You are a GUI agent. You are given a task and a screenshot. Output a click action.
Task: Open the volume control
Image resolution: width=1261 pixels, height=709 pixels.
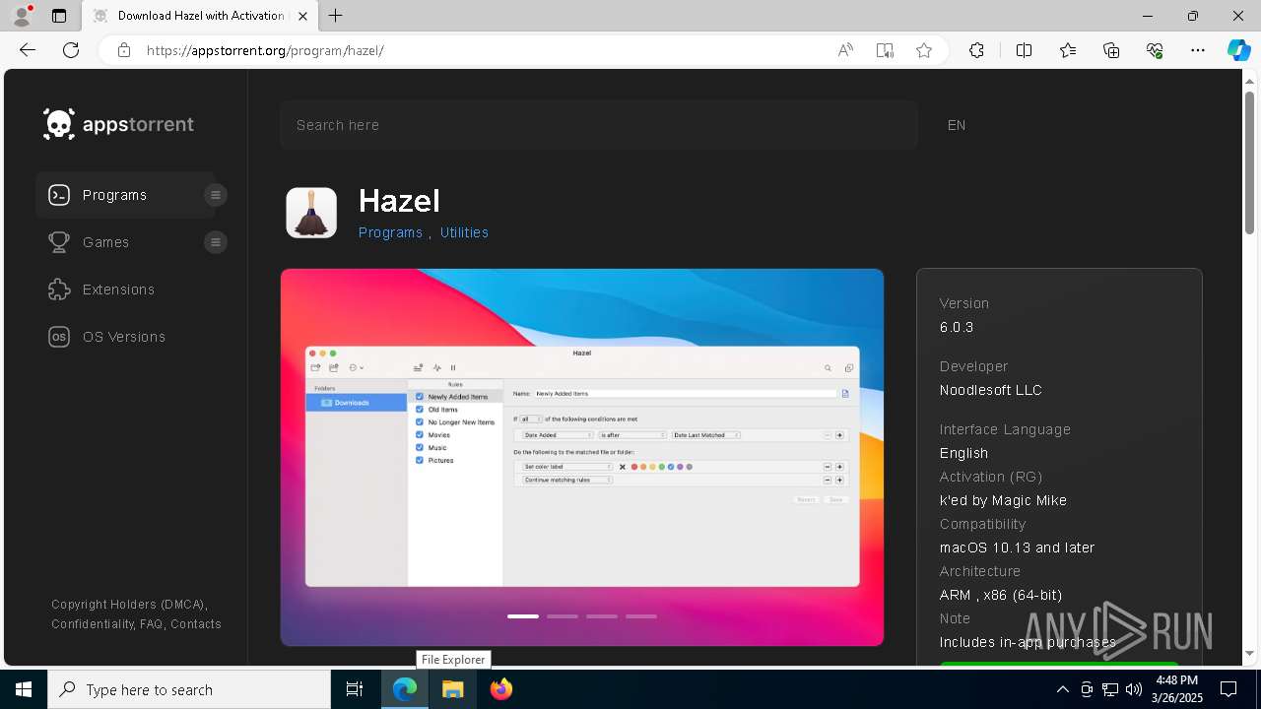pos(1134,689)
